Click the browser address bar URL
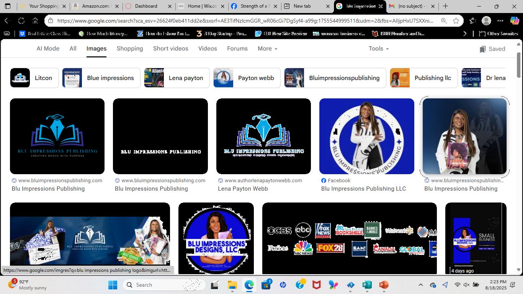This screenshot has width=523, height=294. [245, 21]
